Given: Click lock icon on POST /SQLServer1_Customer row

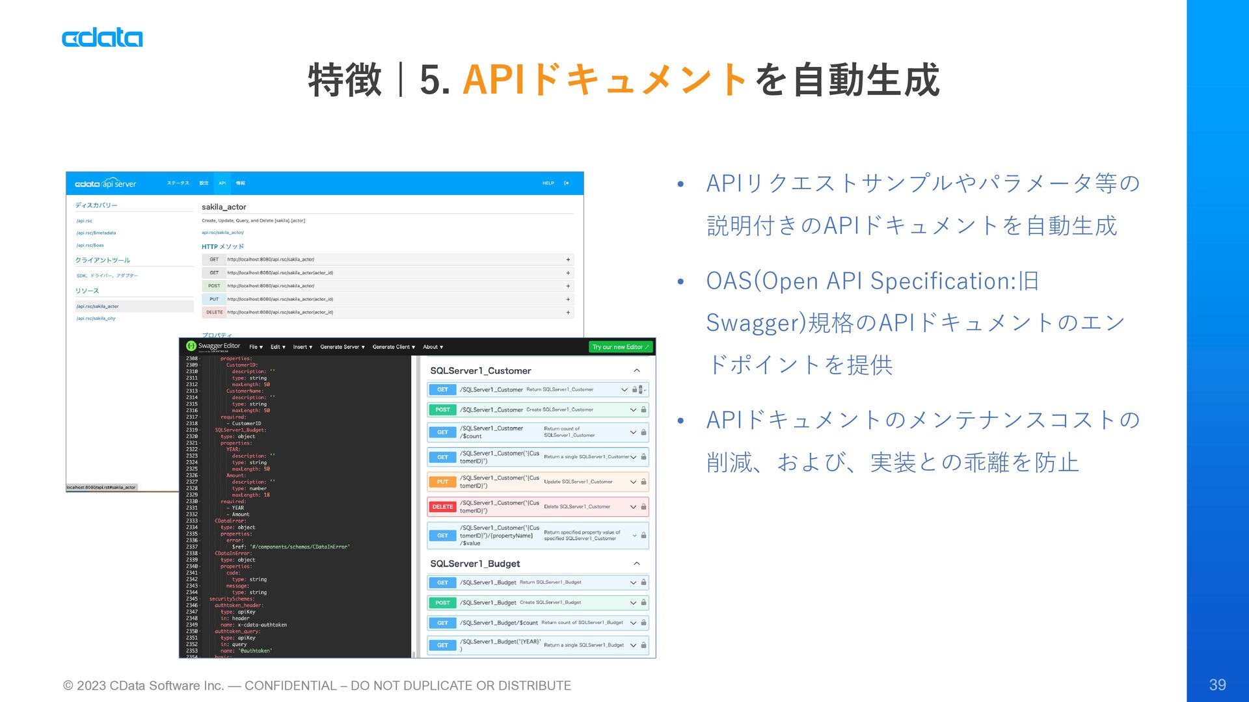Looking at the screenshot, I should [643, 410].
